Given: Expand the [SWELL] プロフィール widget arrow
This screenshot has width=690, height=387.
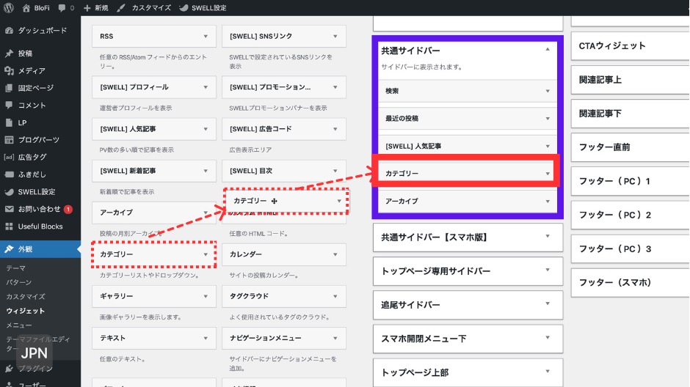Looking at the screenshot, I should tap(206, 87).
